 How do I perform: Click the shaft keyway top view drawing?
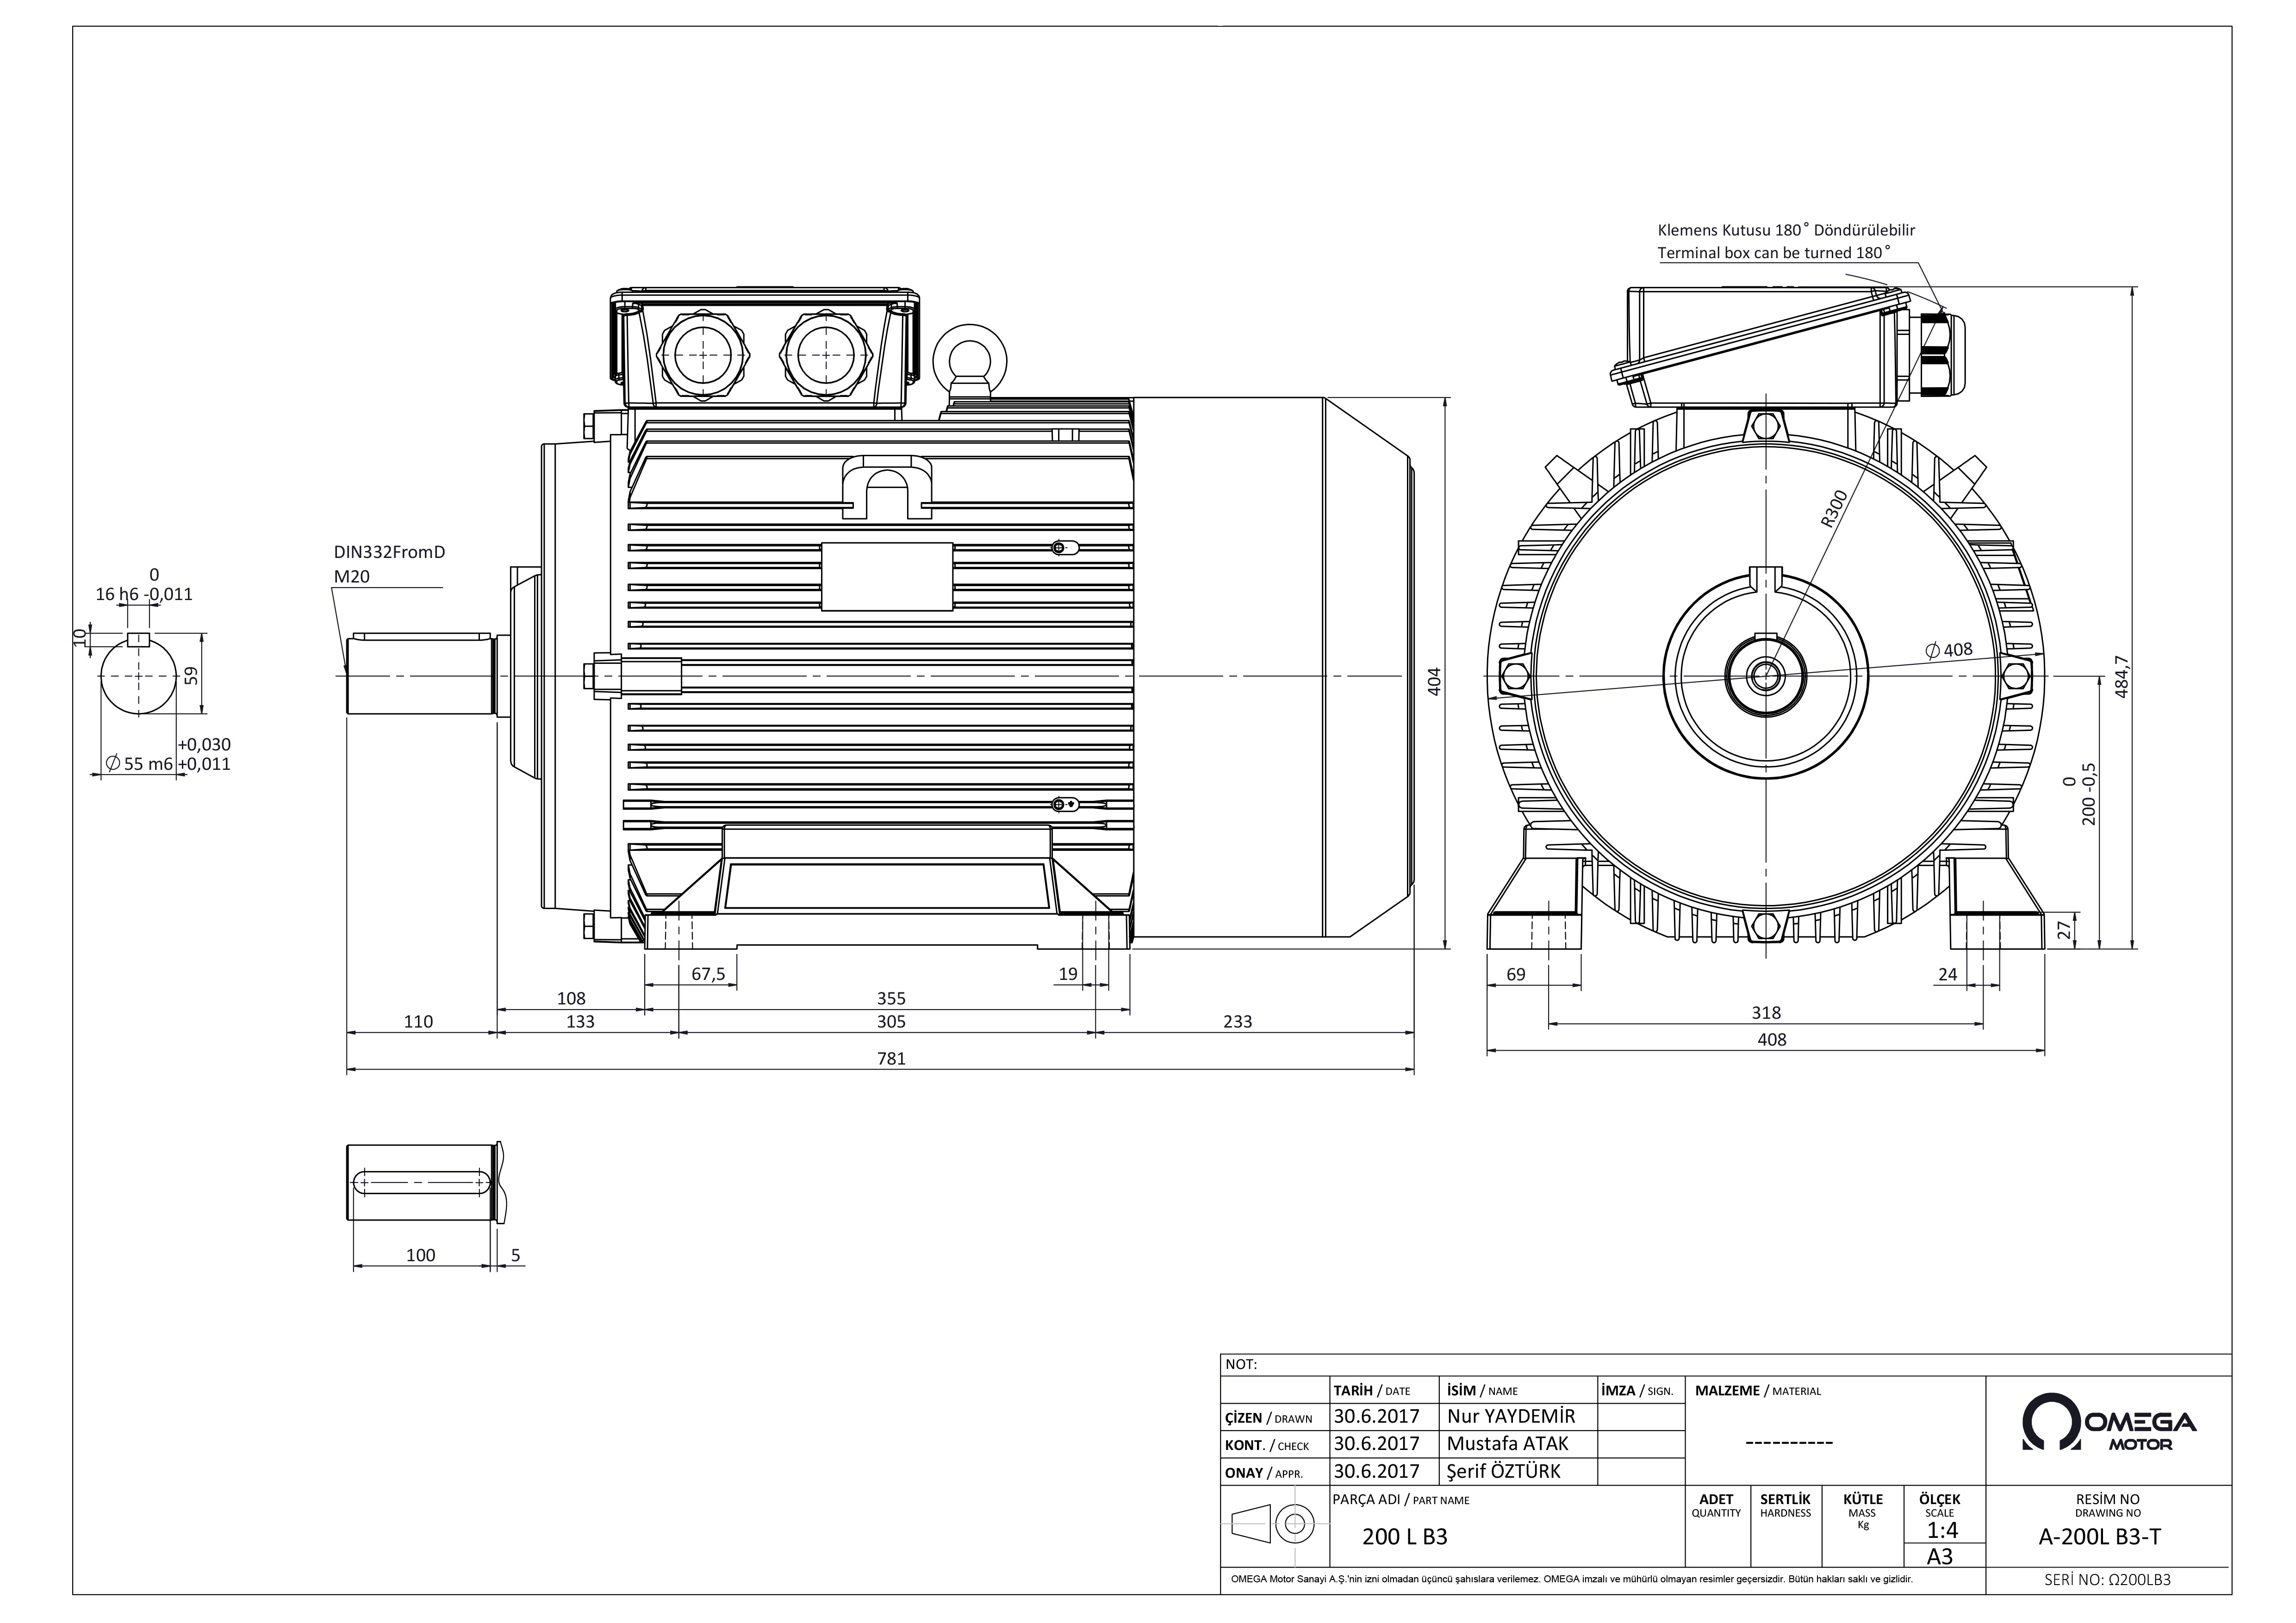pyautogui.click(x=427, y=1181)
